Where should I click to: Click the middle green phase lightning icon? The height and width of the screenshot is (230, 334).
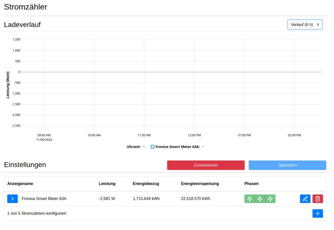pyautogui.click(x=260, y=199)
